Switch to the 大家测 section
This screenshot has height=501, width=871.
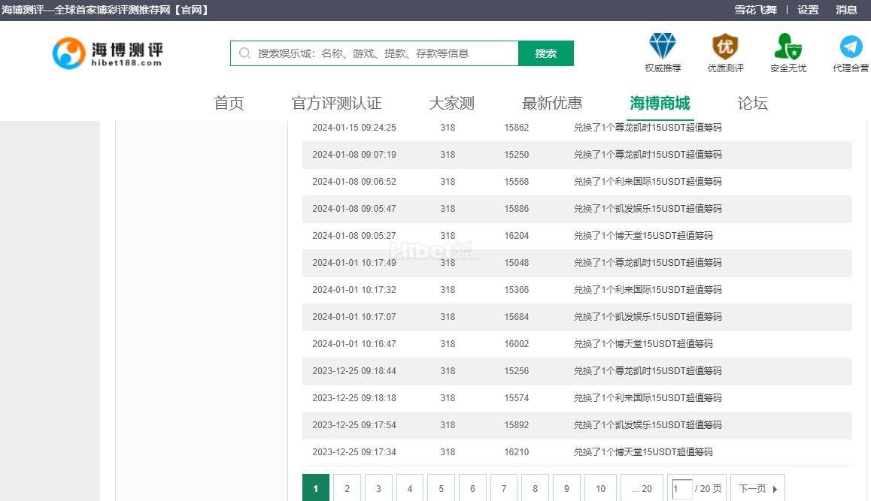(451, 104)
